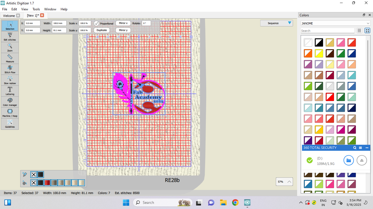Expand the Sequence dropdown
This screenshot has width=373, height=209.
(276, 23)
